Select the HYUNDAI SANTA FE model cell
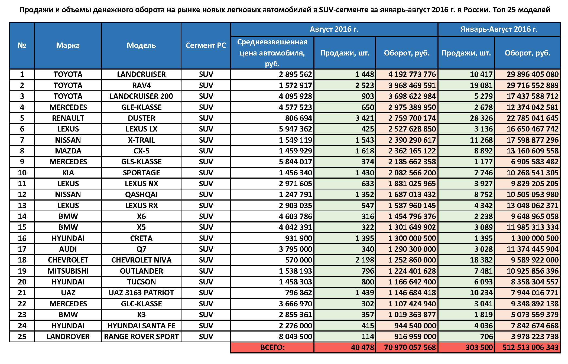Image resolution: width=568 pixels, height=364 pixels. click(x=141, y=326)
